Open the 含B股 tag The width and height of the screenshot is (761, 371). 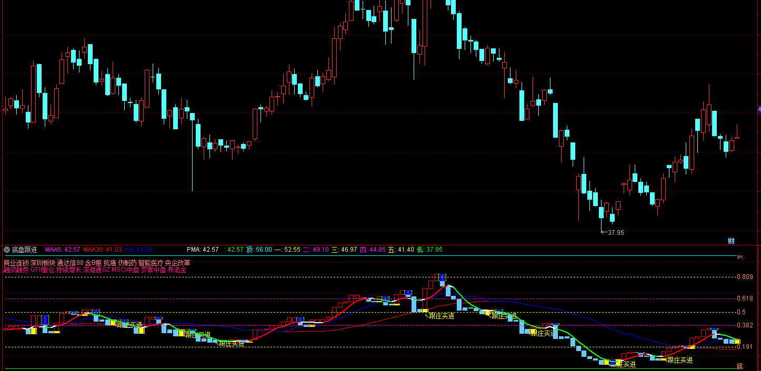(x=93, y=263)
